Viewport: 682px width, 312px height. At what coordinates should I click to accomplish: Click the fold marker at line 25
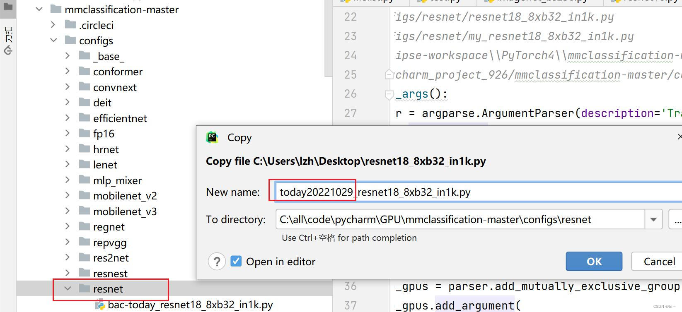click(x=389, y=75)
